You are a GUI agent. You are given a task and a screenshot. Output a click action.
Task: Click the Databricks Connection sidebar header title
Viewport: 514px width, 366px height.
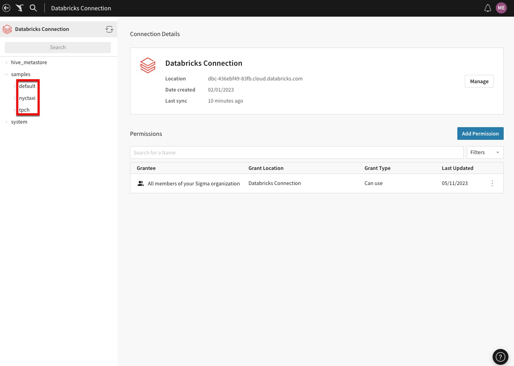[x=42, y=29]
